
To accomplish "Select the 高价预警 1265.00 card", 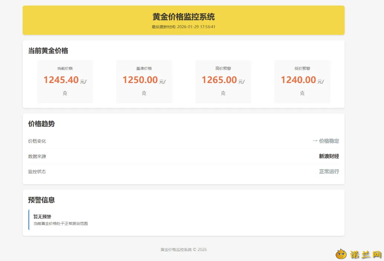I will (223, 82).
